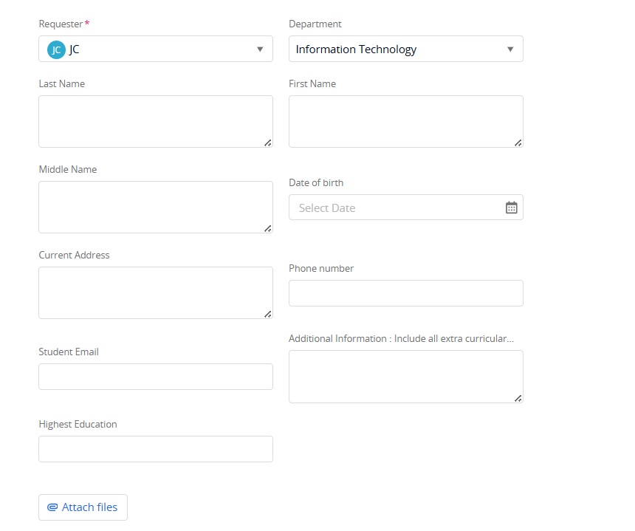Focus the First Name text area

click(406, 122)
